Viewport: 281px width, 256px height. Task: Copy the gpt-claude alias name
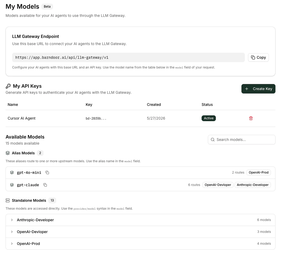(45, 185)
